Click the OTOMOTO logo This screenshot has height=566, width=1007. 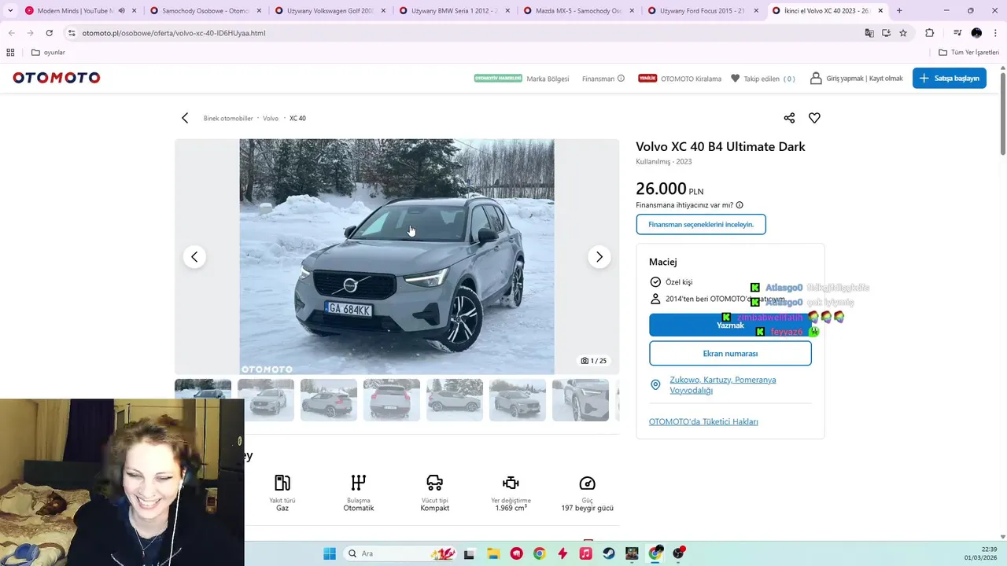(57, 78)
